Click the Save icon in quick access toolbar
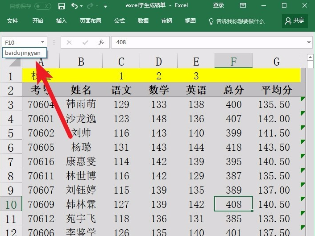This screenshot has width=315, height=236. [62, 6]
